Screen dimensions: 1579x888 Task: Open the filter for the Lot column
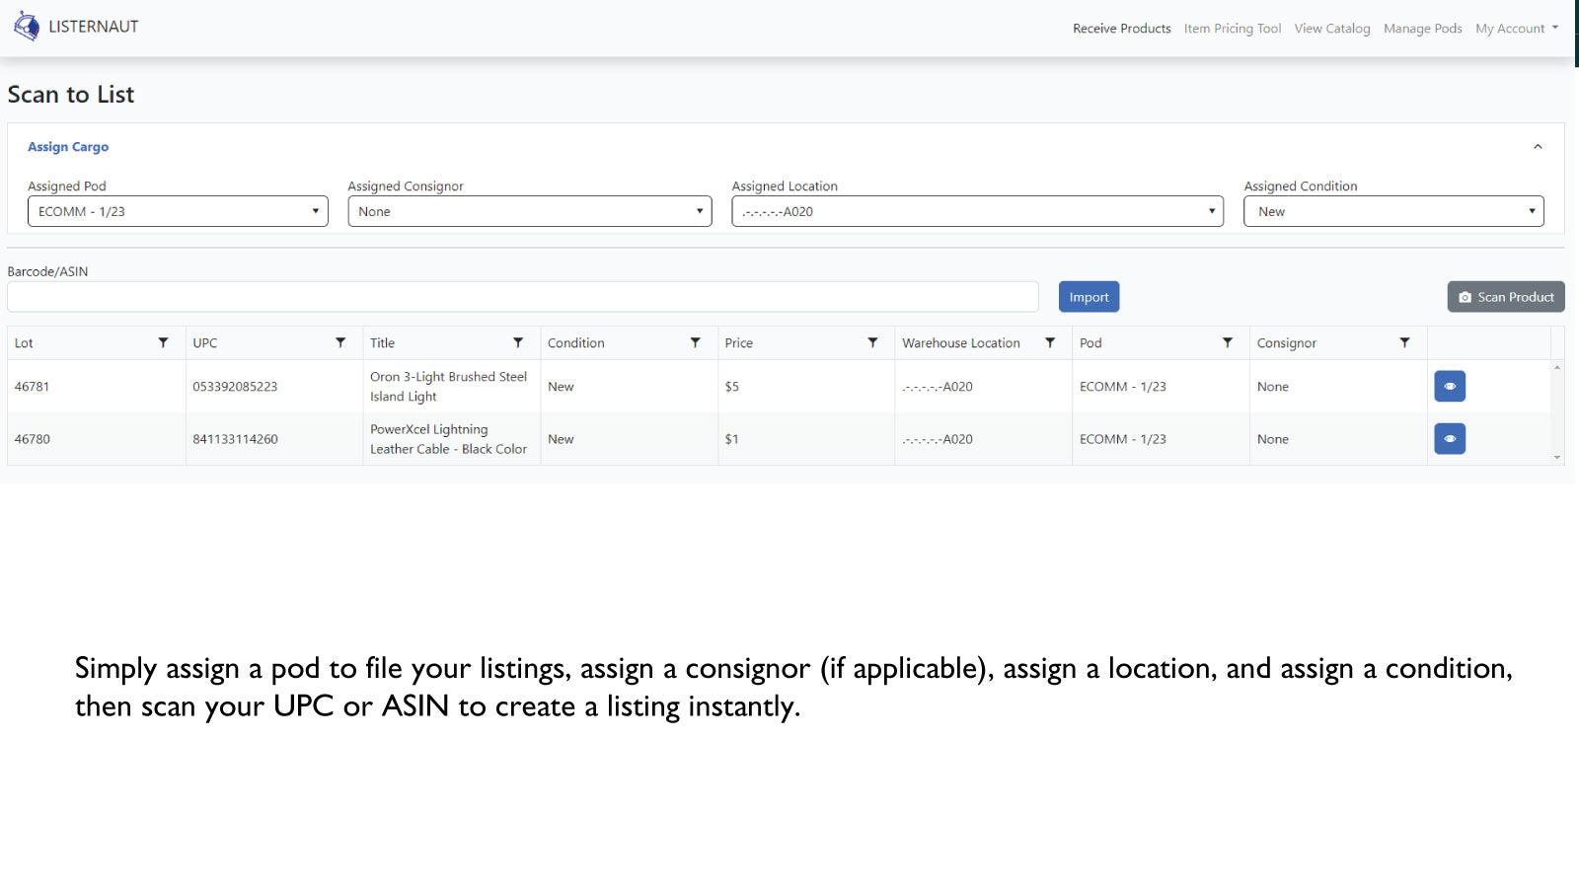tap(163, 342)
